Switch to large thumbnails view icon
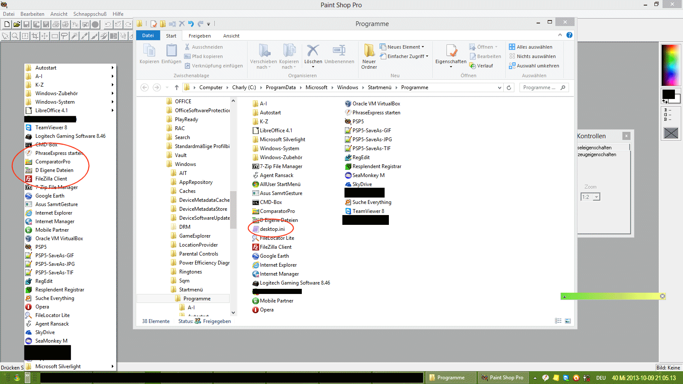Screen dimensions: 683x384 [568, 321]
